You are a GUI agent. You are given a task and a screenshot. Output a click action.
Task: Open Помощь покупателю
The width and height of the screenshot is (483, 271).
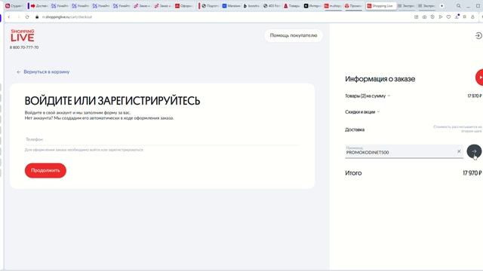[294, 35]
